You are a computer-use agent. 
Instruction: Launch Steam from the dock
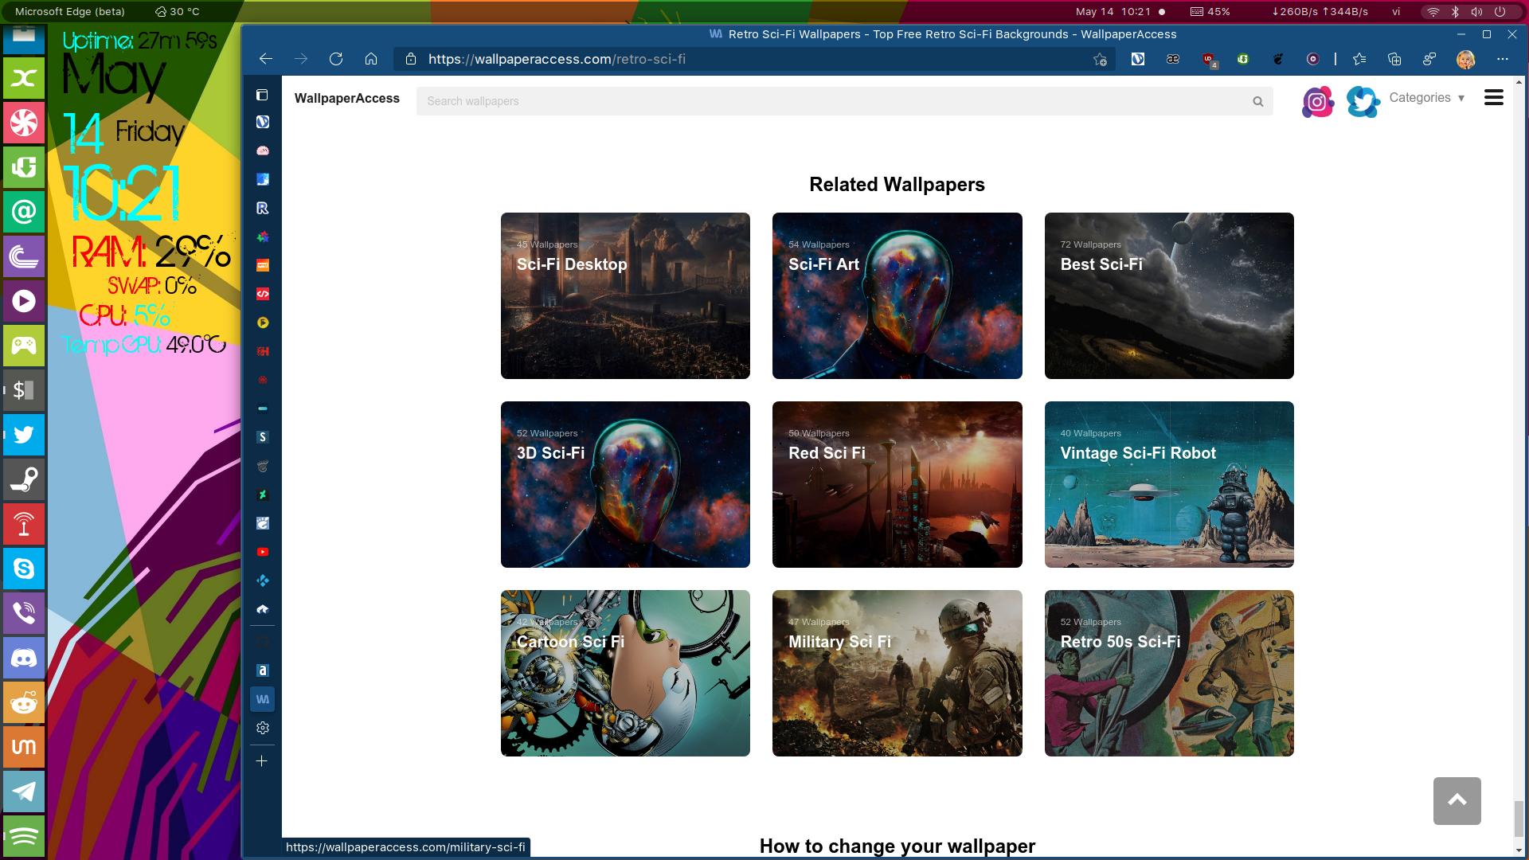(x=24, y=479)
